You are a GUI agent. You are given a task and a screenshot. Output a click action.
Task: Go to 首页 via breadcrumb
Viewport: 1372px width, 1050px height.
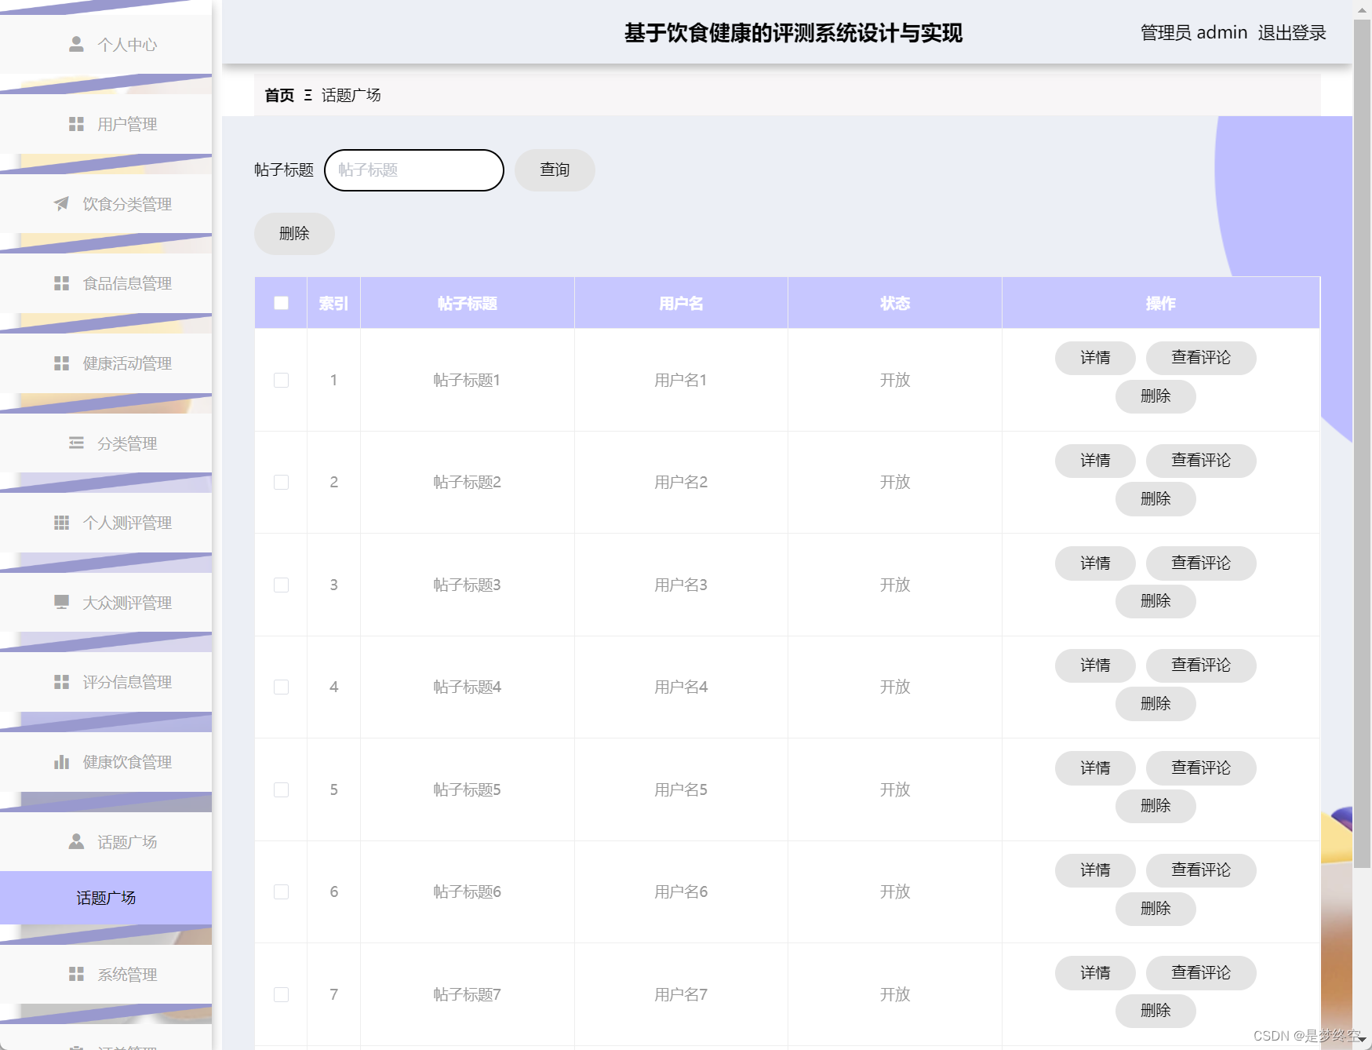[279, 95]
